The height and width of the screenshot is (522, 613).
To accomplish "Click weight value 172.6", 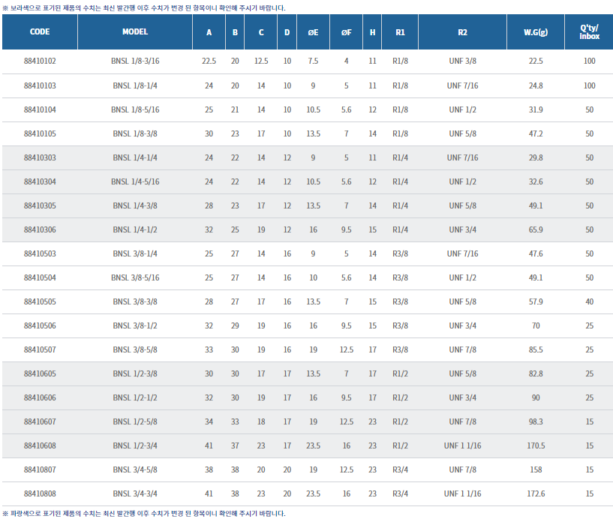I will click(536, 493).
